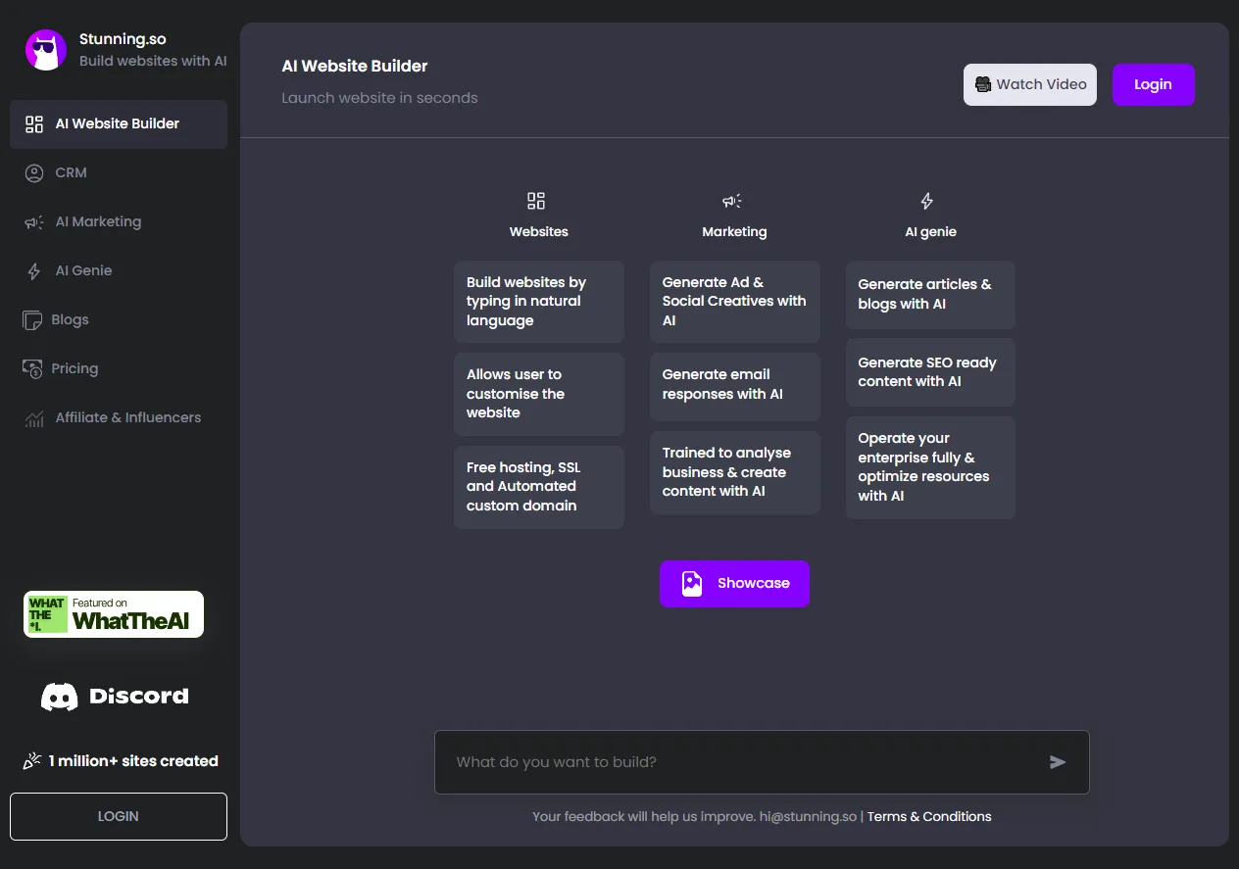Click the 'Websites' column heading
Viewport: 1239px width, 869px height.
539,232
